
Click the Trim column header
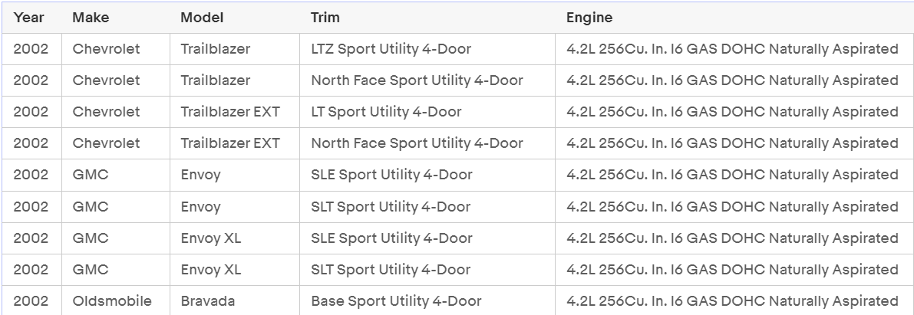coord(325,18)
